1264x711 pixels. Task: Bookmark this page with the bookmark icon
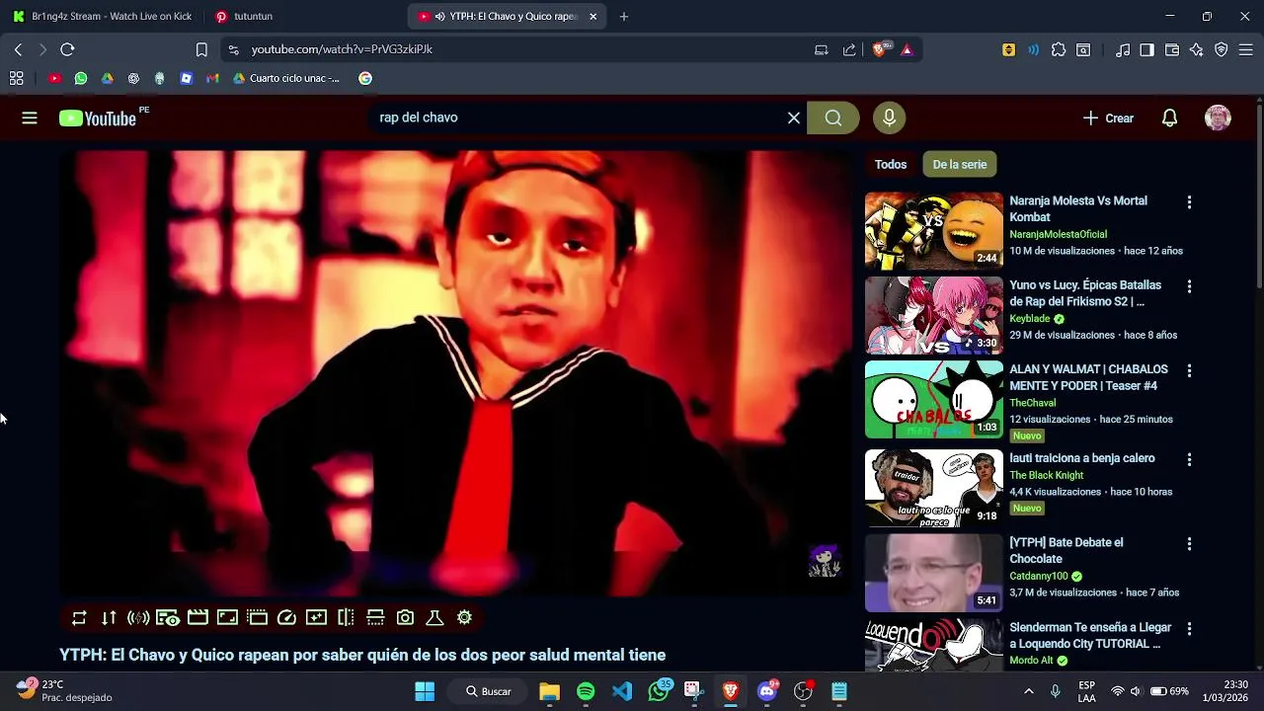coord(201,49)
